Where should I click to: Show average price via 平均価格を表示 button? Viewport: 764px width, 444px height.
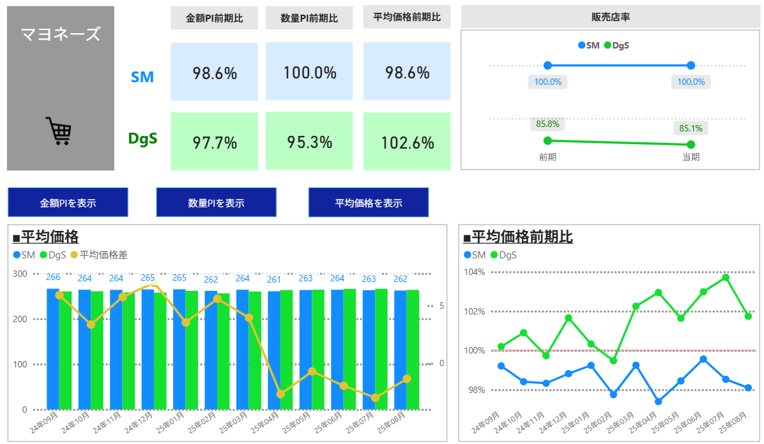click(x=369, y=203)
